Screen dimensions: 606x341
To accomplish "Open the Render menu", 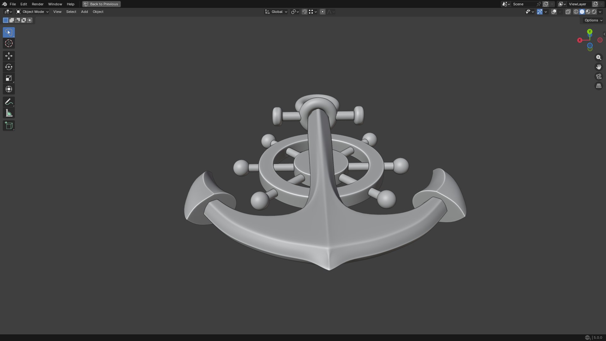I will (x=38, y=4).
